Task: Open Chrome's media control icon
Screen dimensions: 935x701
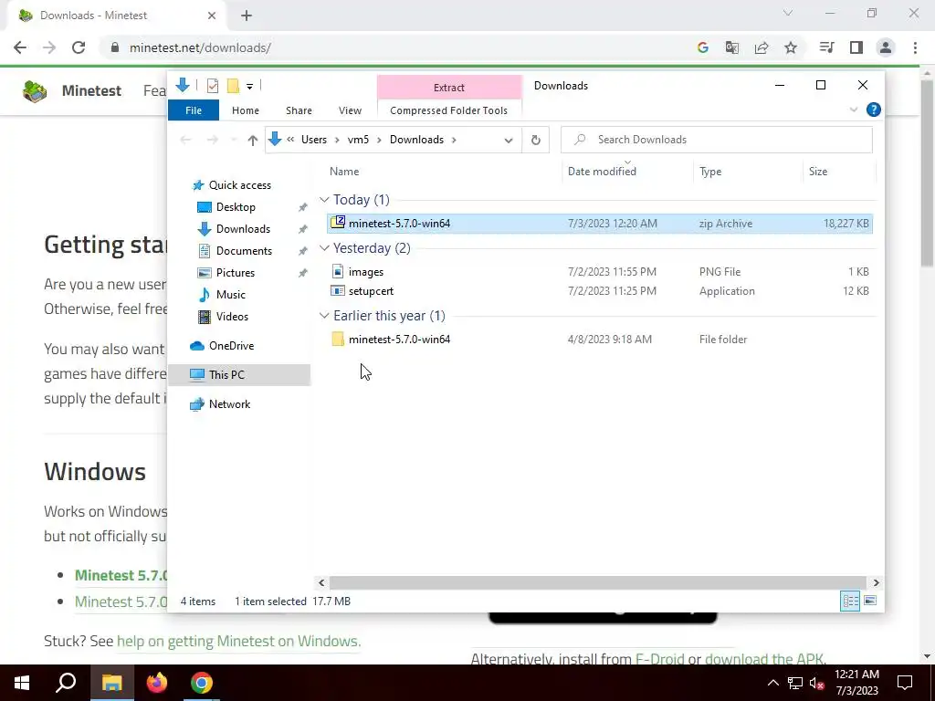Action: click(x=826, y=47)
